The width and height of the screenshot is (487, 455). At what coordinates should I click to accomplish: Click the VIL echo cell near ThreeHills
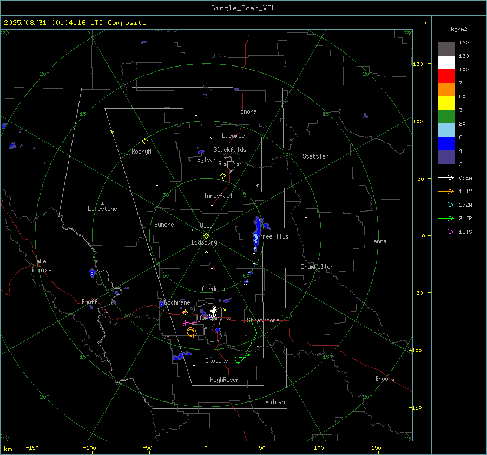point(258,234)
